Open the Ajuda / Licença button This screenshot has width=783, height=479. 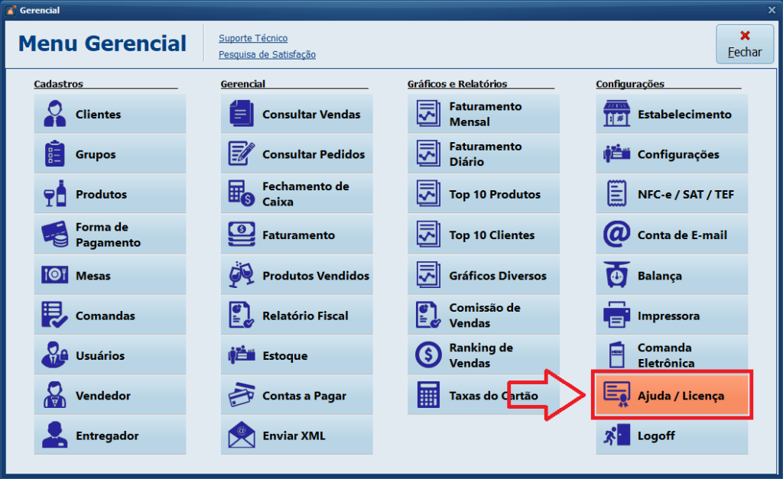(671, 396)
